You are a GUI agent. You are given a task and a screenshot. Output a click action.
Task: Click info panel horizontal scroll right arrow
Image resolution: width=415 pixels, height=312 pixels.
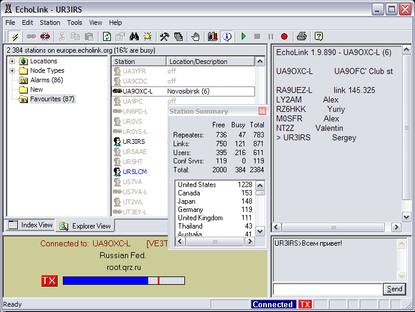(396, 227)
